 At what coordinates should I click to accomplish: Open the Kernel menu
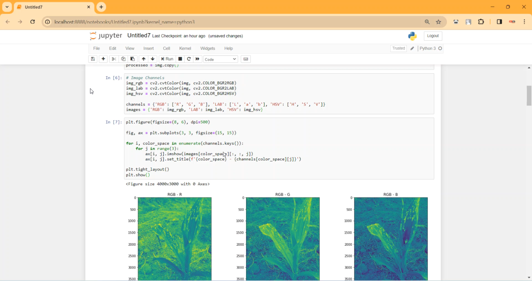(185, 48)
